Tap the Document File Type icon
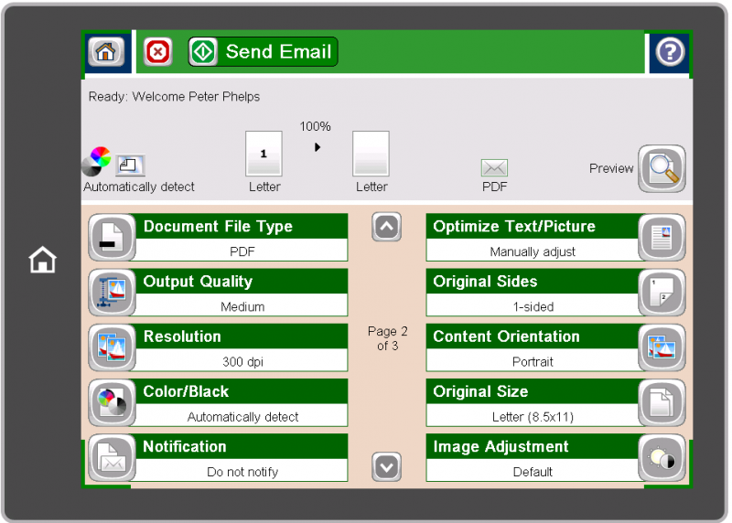 112,238
